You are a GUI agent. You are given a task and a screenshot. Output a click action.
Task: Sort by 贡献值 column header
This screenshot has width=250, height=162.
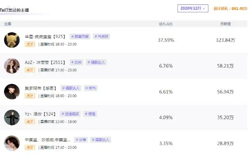tap(226, 24)
